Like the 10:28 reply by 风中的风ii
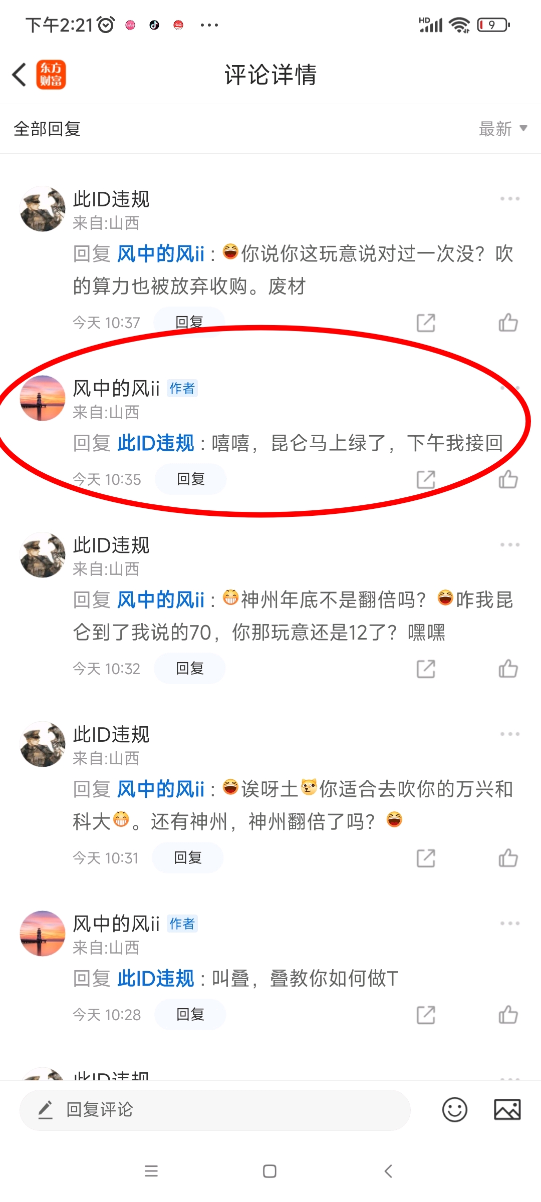The height and width of the screenshot is (1202, 541). [508, 1015]
